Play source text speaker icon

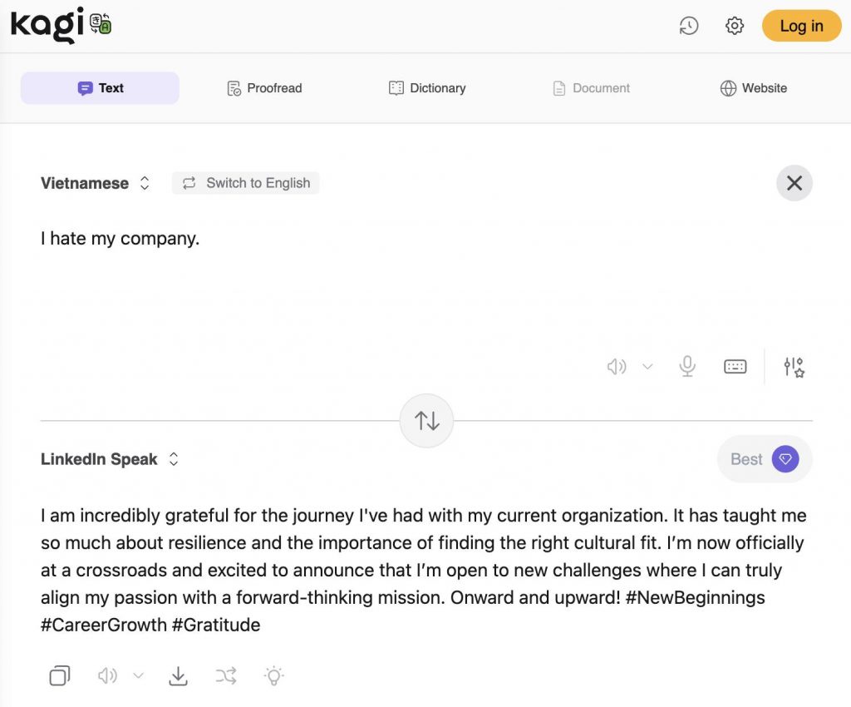(616, 366)
